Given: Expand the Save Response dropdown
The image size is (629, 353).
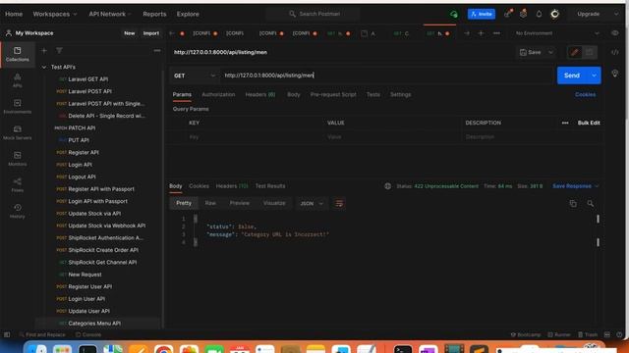Looking at the screenshot, I should click(x=597, y=186).
